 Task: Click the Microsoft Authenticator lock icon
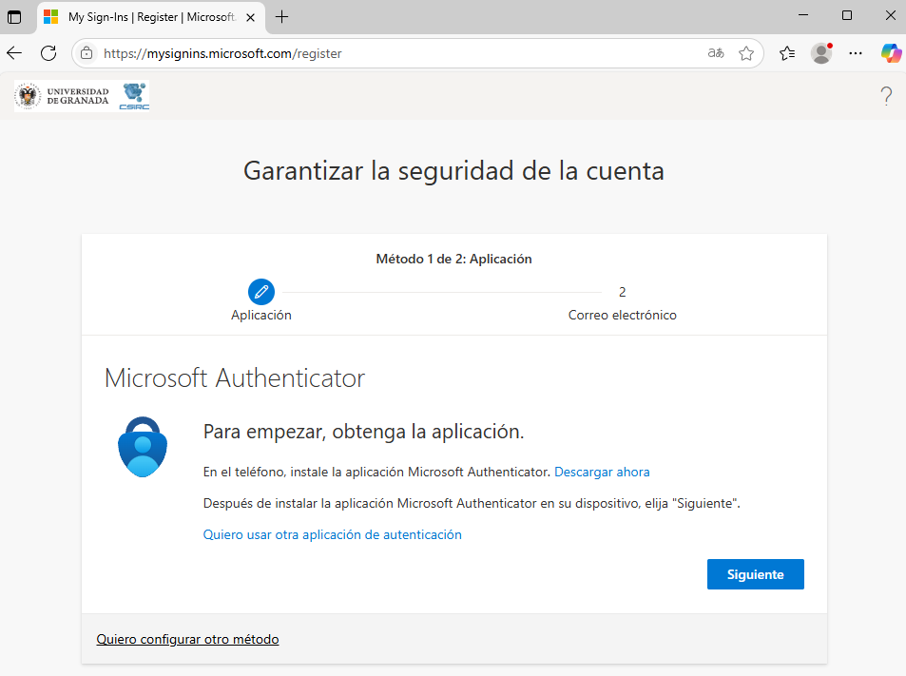143,447
